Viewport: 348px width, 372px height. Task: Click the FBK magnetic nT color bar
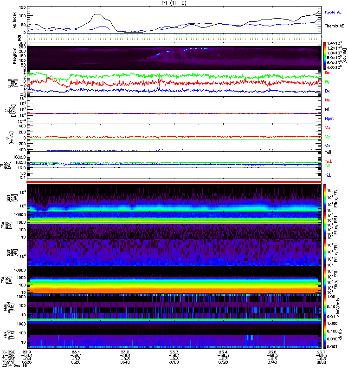[325, 334]
